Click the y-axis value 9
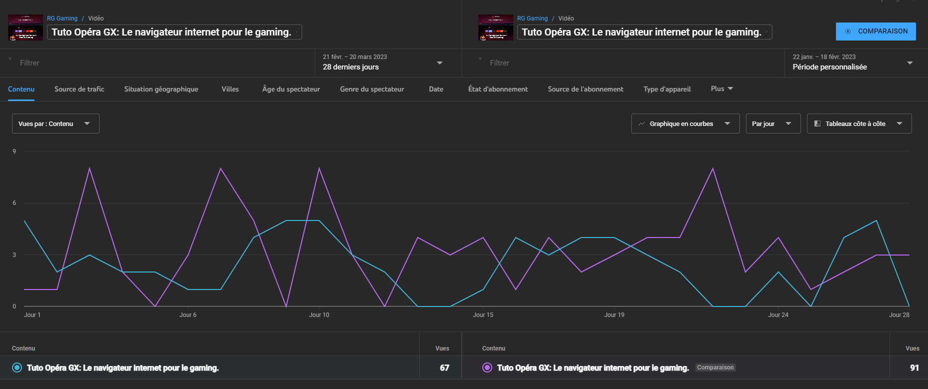The height and width of the screenshot is (389, 928). [15, 151]
